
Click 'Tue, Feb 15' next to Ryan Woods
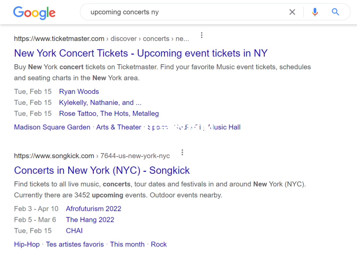[x=33, y=92]
